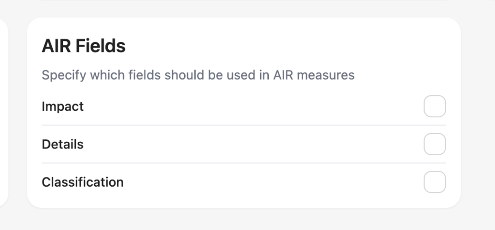Check the Classification checkbox
The image size is (495, 230).
[x=435, y=182]
